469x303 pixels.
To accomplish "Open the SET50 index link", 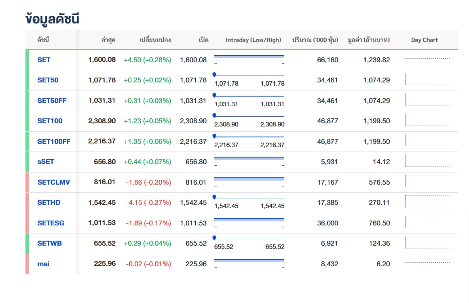I will point(48,80).
